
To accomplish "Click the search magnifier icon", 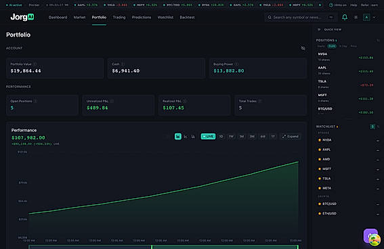I will tap(270, 18).
